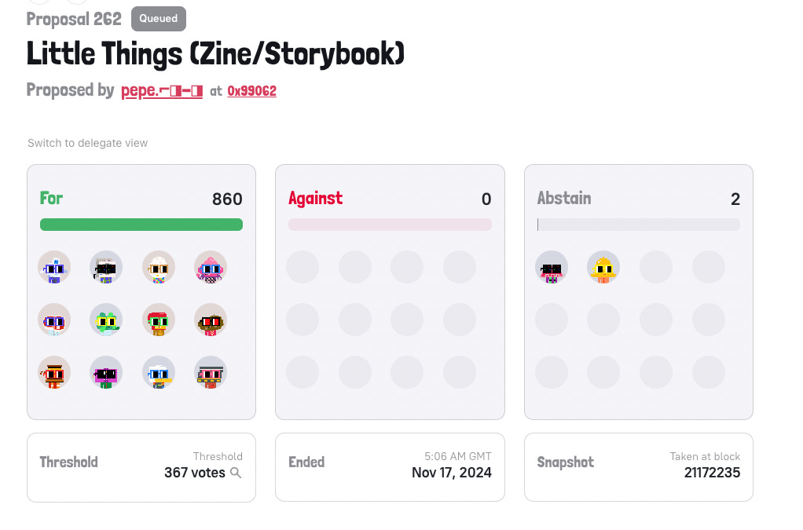Open the green frog noun voter avatar
This screenshot has width=803, height=530.
coord(106,320)
